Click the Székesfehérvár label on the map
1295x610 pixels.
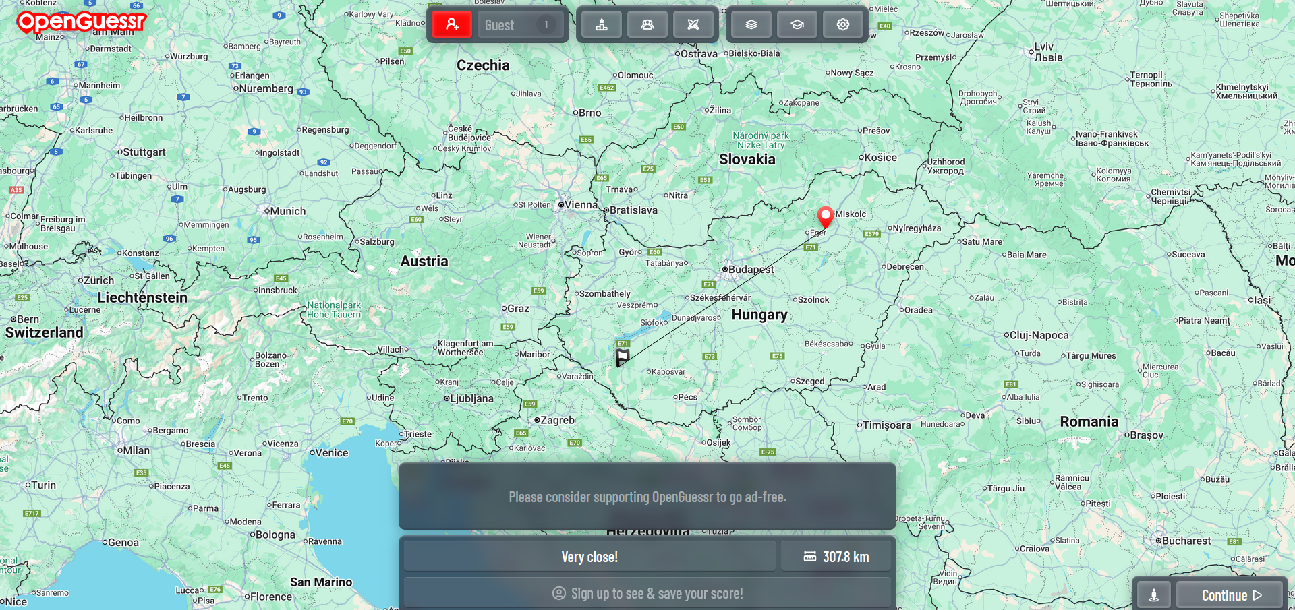pos(720,297)
